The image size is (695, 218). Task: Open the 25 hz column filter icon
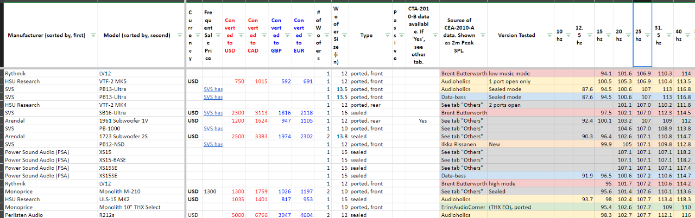pos(647,35)
